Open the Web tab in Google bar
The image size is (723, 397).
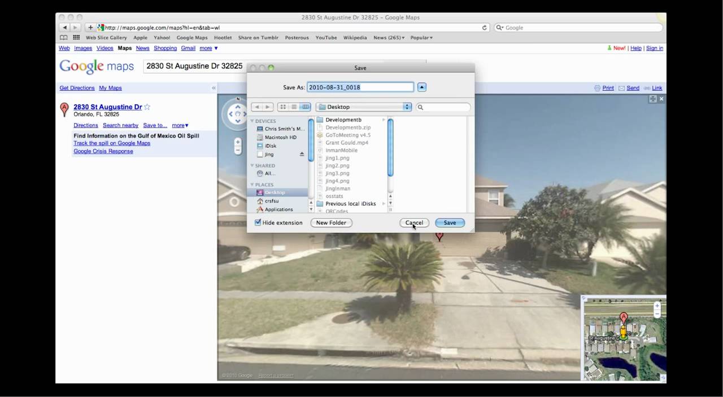click(64, 48)
